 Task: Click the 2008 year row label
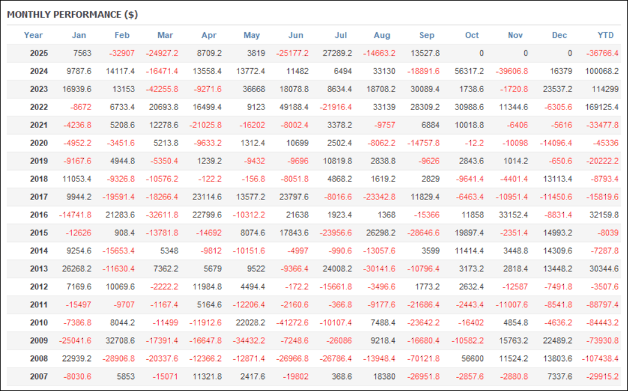tap(38, 359)
